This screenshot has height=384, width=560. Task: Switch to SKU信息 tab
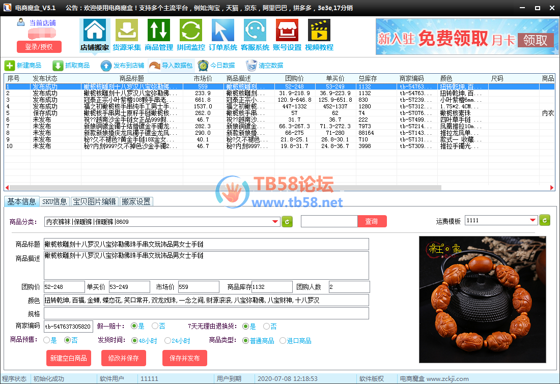54,201
